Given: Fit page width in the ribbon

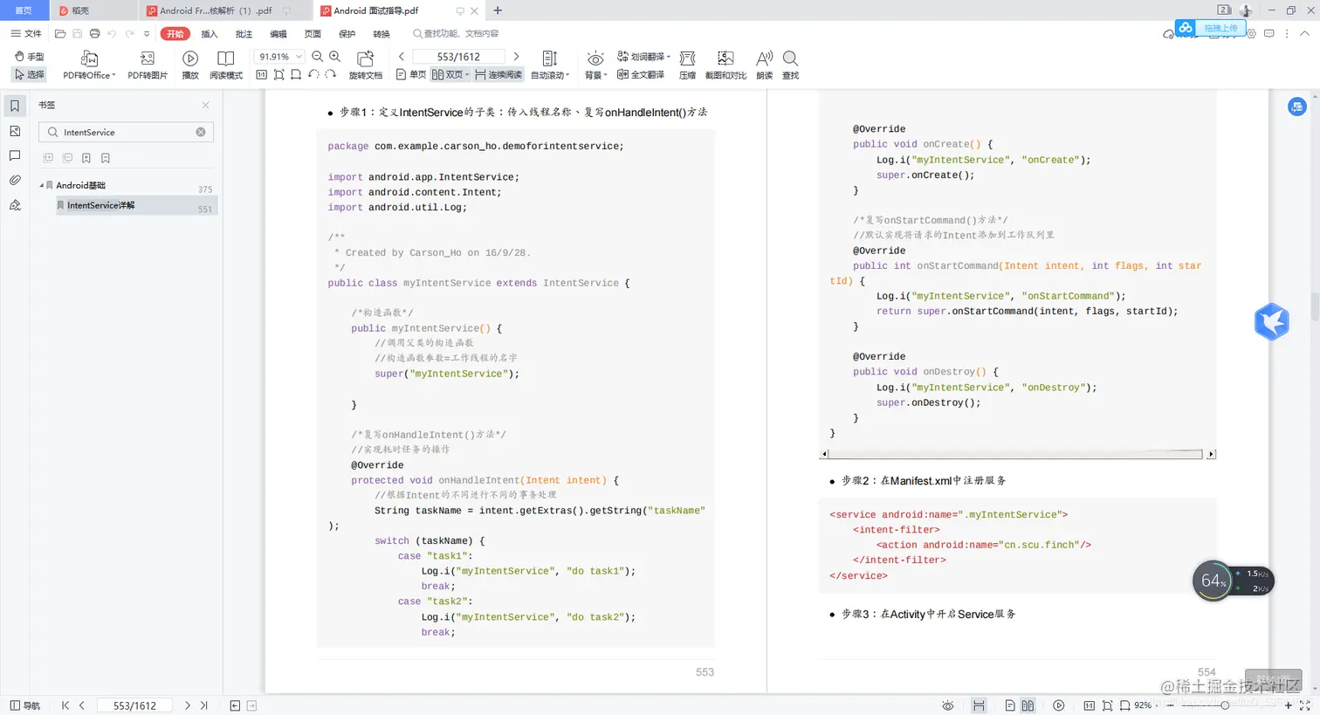Looking at the screenshot, I should point(297,75).
